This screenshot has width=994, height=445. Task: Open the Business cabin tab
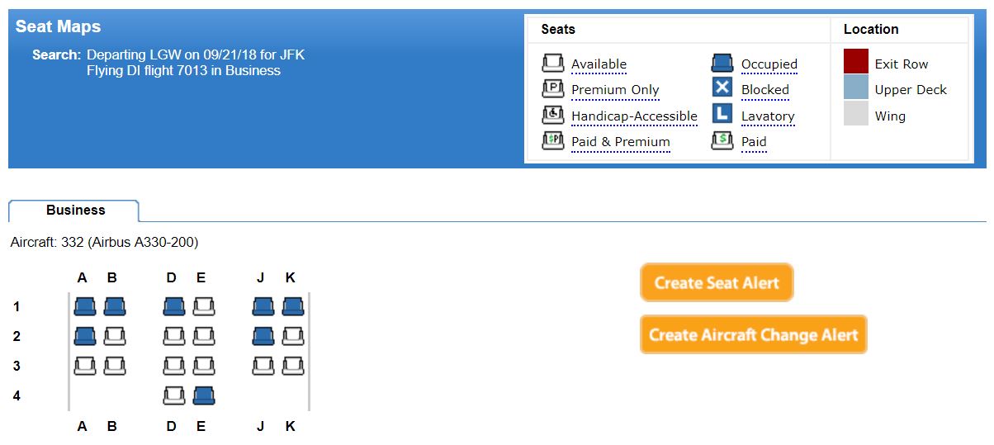pos(74,211)
